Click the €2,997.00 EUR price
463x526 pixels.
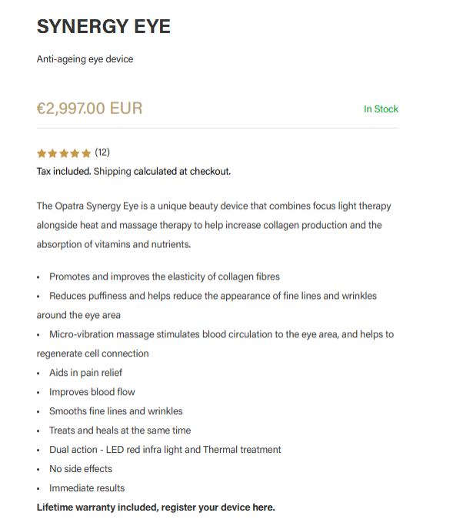pos(89,109)
